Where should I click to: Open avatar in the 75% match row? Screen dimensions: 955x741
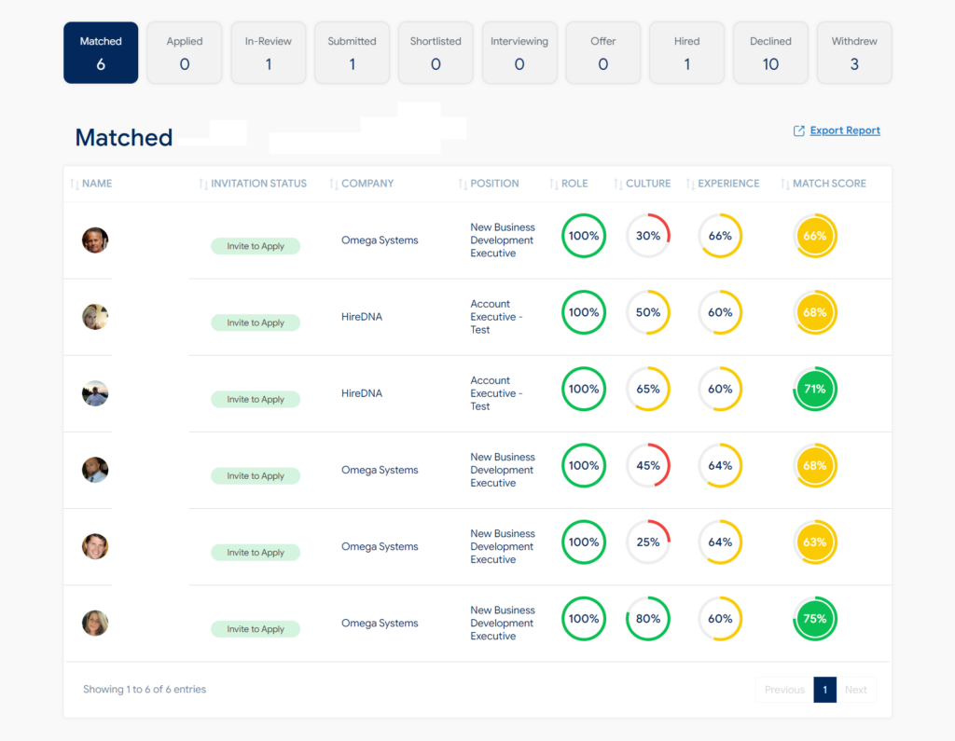point(95,623)
